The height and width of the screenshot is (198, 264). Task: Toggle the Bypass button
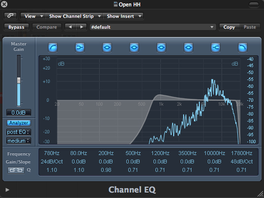[16, 27]
